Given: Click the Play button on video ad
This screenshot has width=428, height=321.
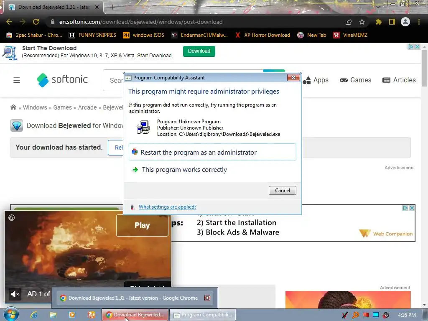Looking at the screenshot, I should 142,225.
